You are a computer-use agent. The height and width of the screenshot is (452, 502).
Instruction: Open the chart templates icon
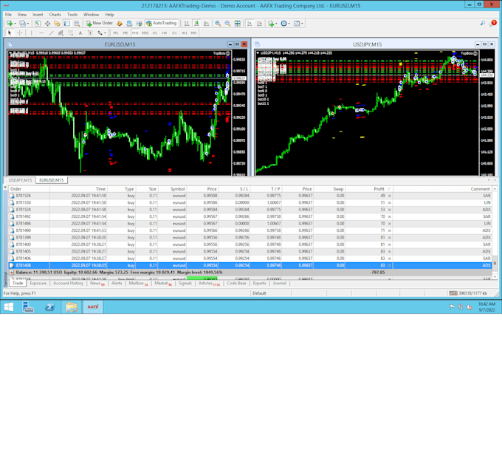point(297,24)
